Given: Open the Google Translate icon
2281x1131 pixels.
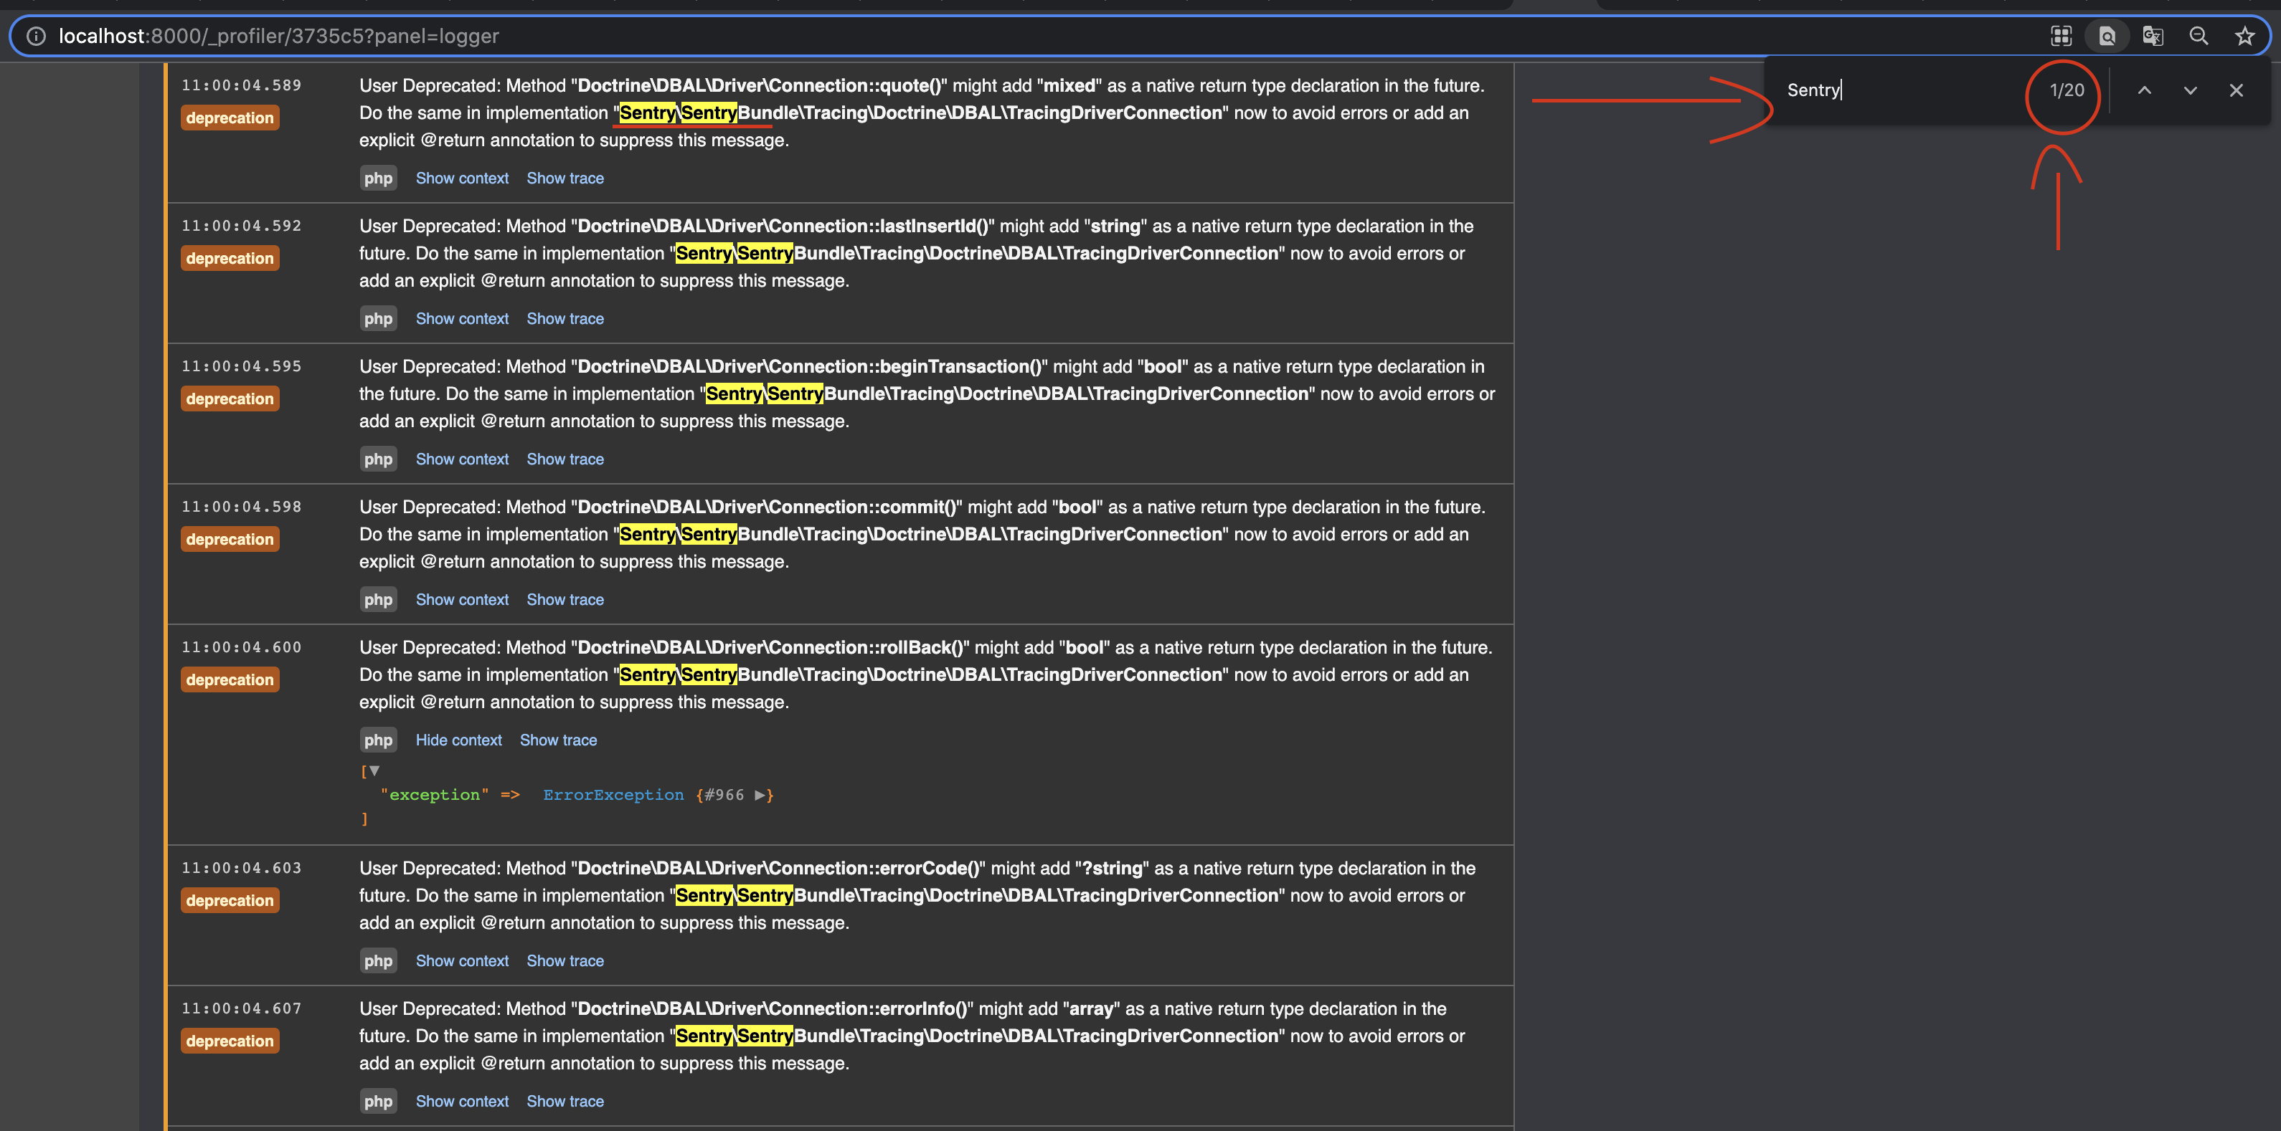Looking at the screenshot, I should [2153, 37].
